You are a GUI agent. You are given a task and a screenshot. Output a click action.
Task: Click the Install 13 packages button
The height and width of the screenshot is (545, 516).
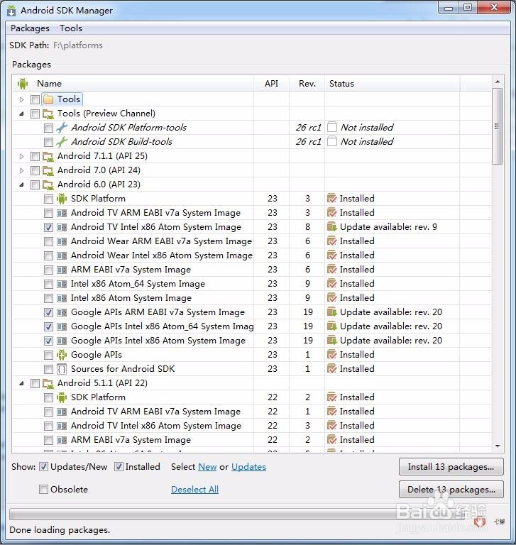(x=451, y=467)
